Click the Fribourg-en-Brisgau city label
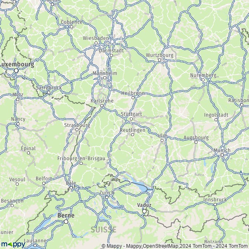 click(x=81, y=159)
